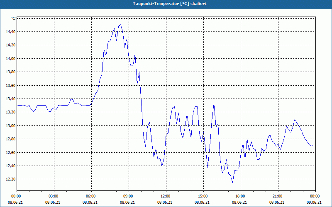The image size is (332, 207).
Task: Click the 12,80 y-axis label
Action: click(x=11, y=139)
